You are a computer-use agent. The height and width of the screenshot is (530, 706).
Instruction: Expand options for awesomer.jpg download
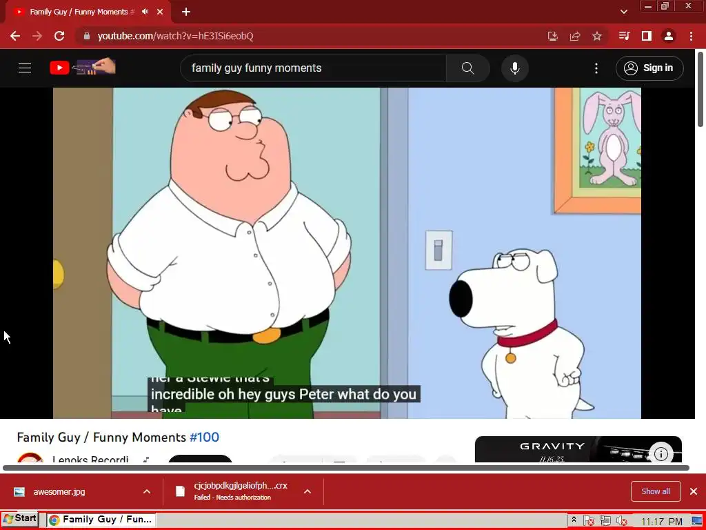tap(147, 491)
